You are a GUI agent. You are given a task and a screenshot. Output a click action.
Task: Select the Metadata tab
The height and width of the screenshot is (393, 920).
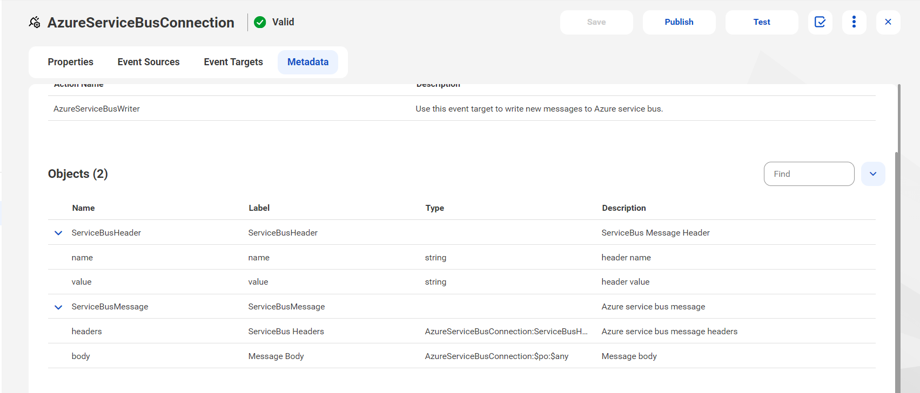tap(308, 62)
